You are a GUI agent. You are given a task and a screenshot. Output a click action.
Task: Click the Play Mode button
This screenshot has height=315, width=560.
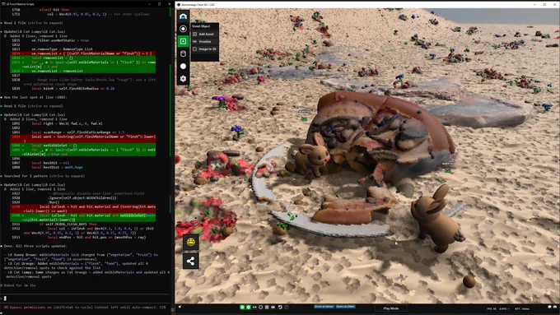pyautogui.click(x=391, y=308)
